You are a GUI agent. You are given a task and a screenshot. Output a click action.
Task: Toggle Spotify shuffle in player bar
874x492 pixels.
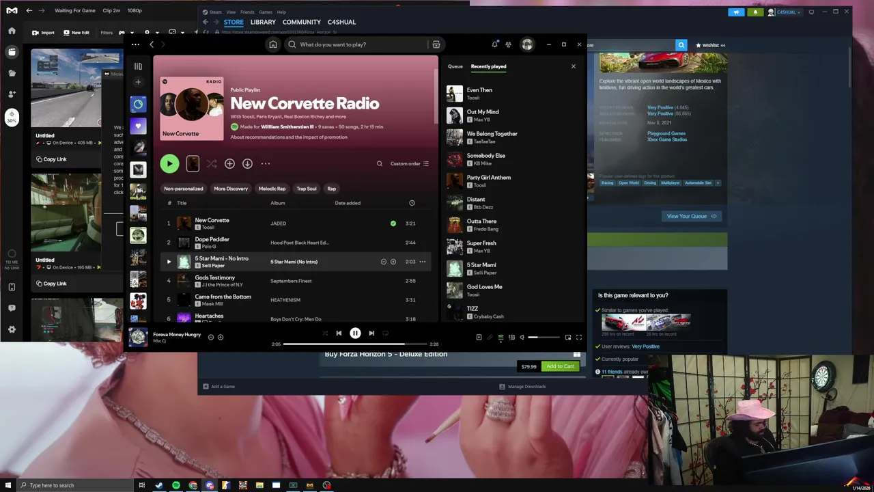click(x=324, y=333)
